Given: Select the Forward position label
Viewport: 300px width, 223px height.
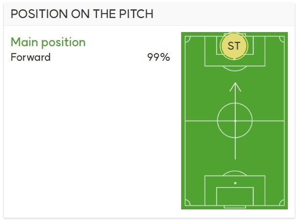Looking at the screenshot, I should (x=31, y=57).
